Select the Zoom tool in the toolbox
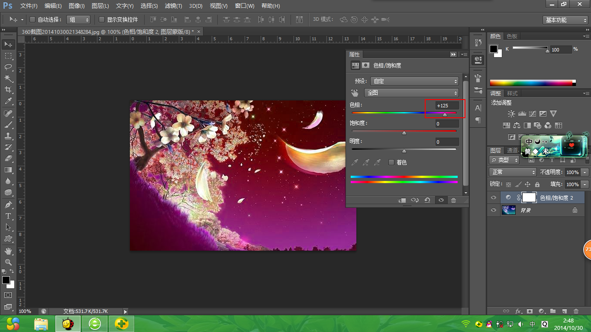 (x=8, y=262)
